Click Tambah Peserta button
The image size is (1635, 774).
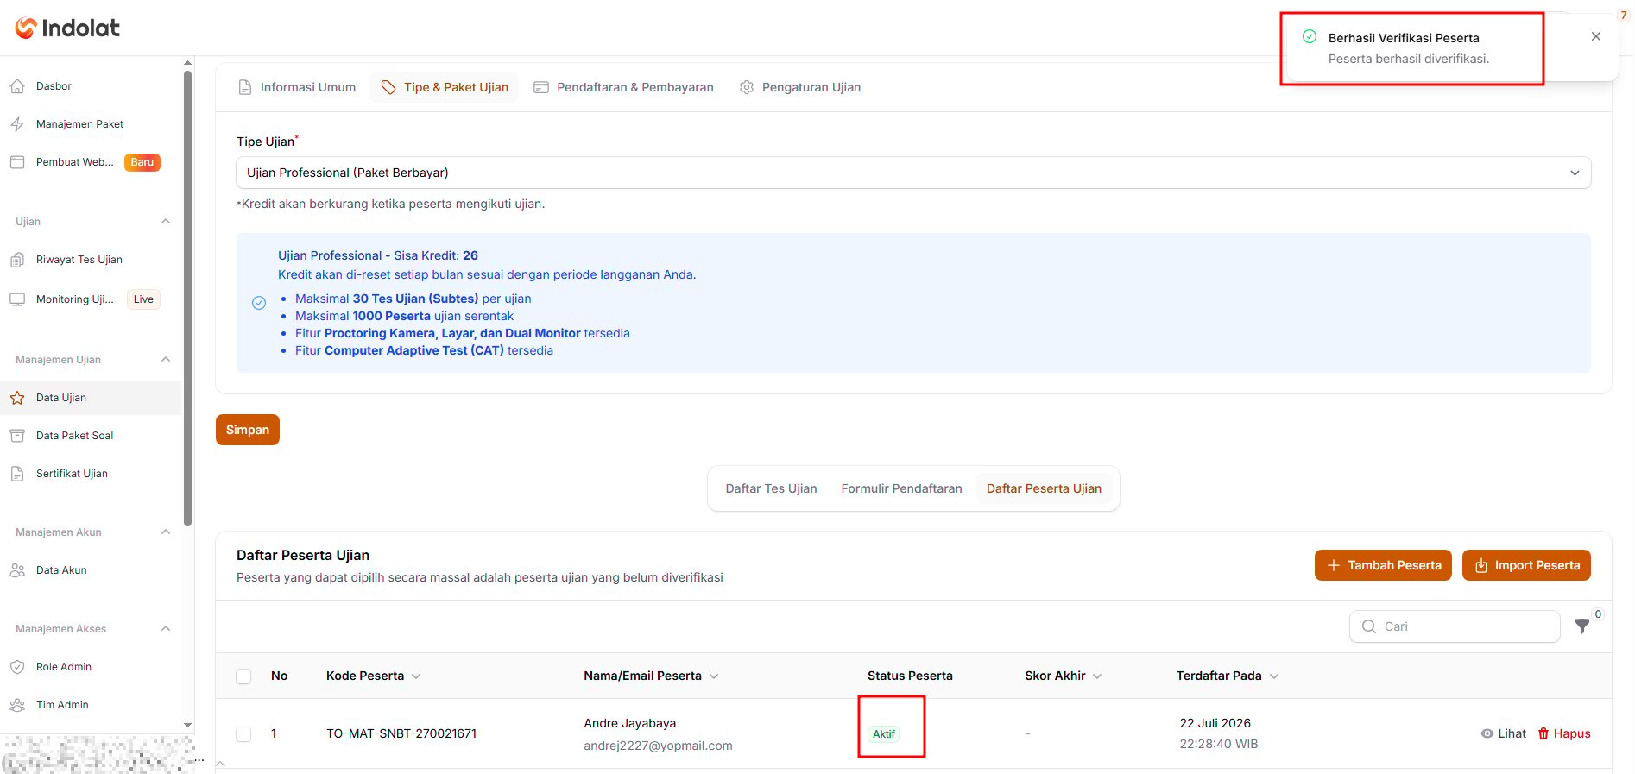pos(1383,565)
